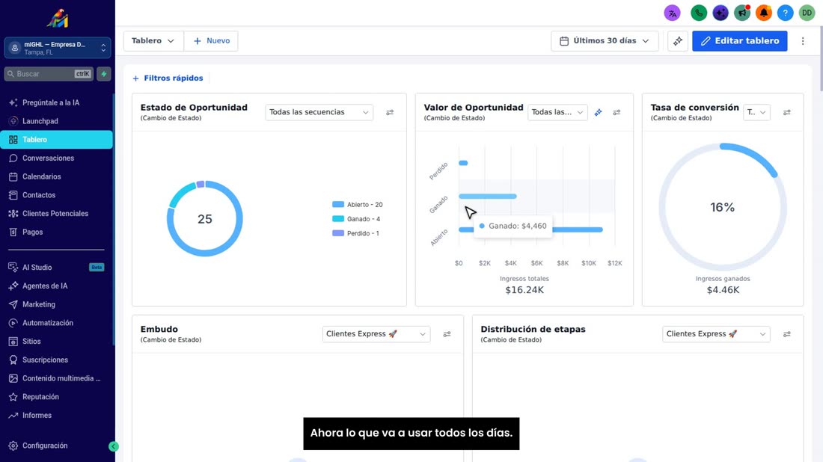Image resolution: width=823 pixels, height=462 pixels.
Task: Open Conversaciones in the sidebar
Action: pos(57,158)
